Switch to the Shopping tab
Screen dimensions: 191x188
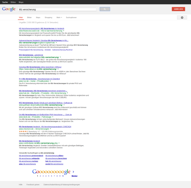48,17
